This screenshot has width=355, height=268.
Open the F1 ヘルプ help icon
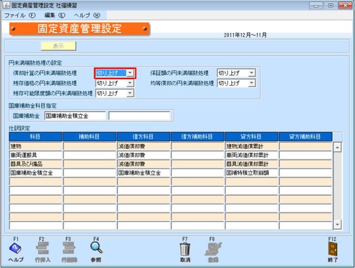coord(16,248)
